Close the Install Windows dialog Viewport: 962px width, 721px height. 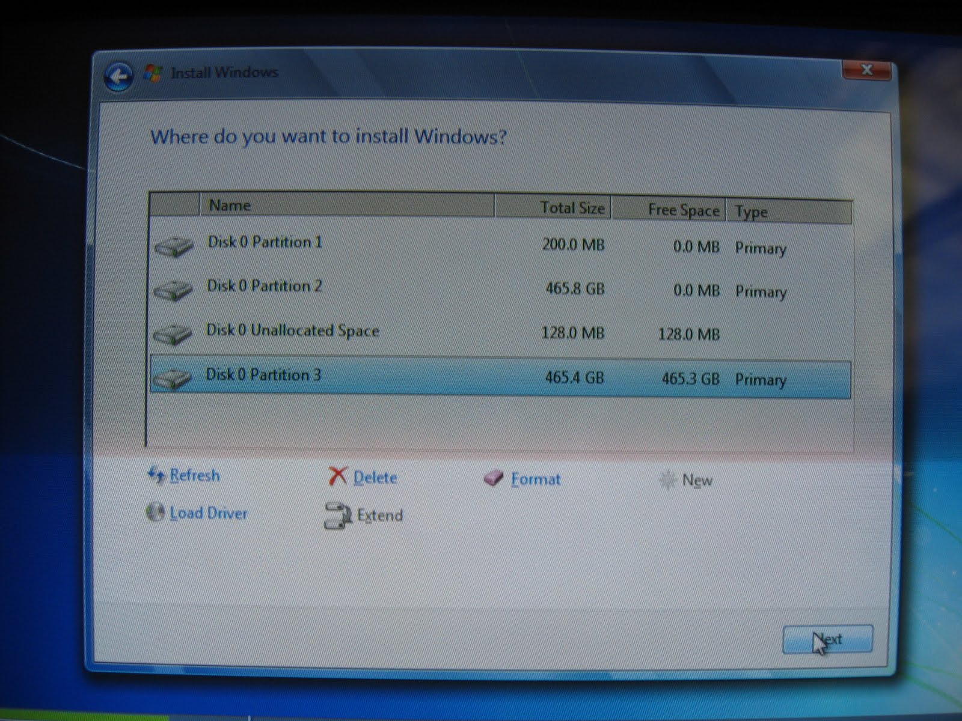point(866,70)
